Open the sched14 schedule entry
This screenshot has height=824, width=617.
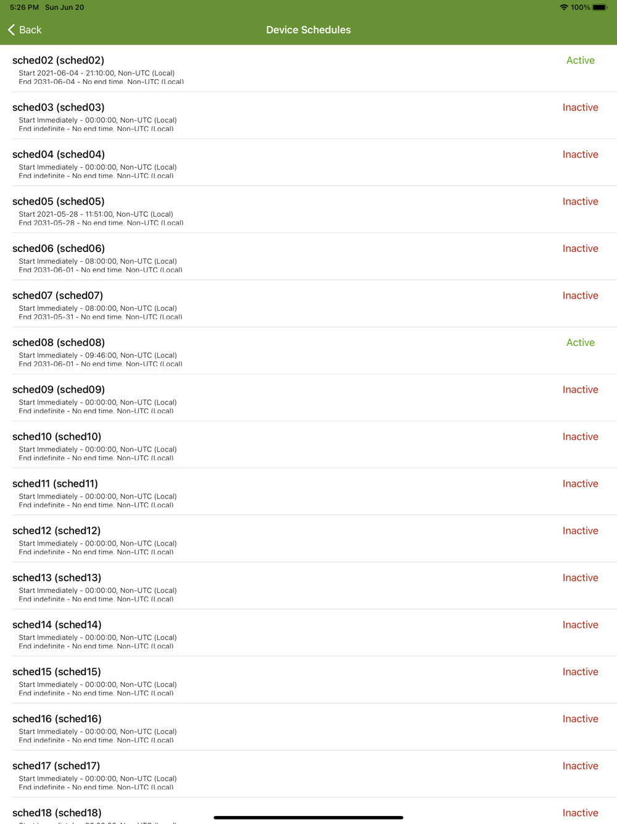308,633
